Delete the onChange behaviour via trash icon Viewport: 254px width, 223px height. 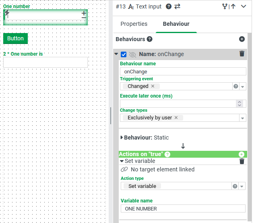coord(242,54)
